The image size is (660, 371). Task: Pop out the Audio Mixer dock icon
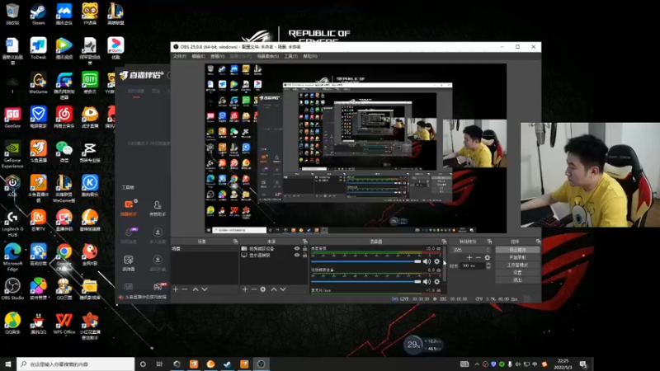tap(444, 242)
